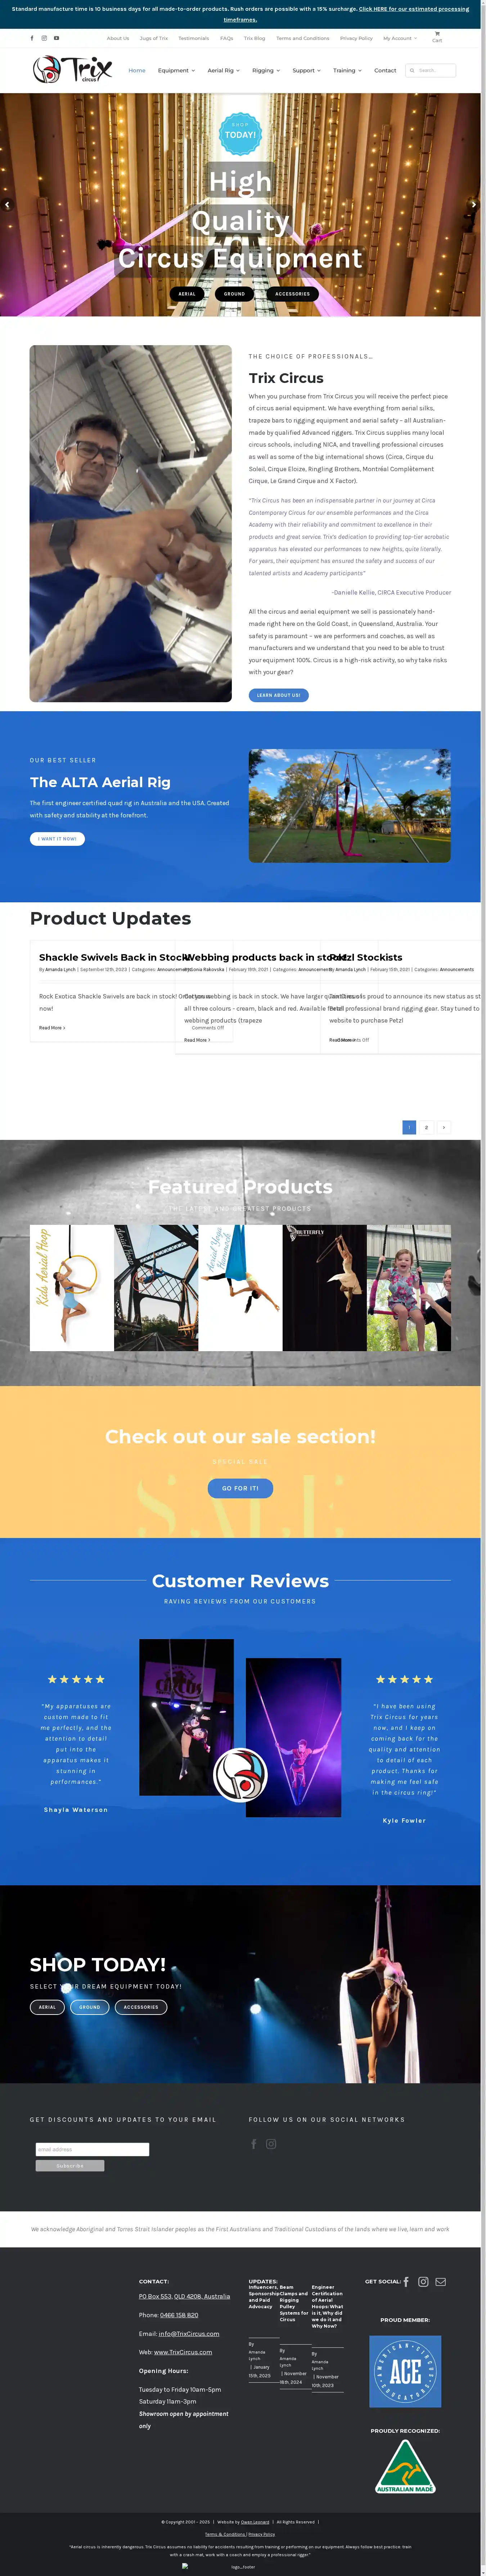Go to previous hero slide arrow
The image size is (486, 2576).
coord(7,205)
